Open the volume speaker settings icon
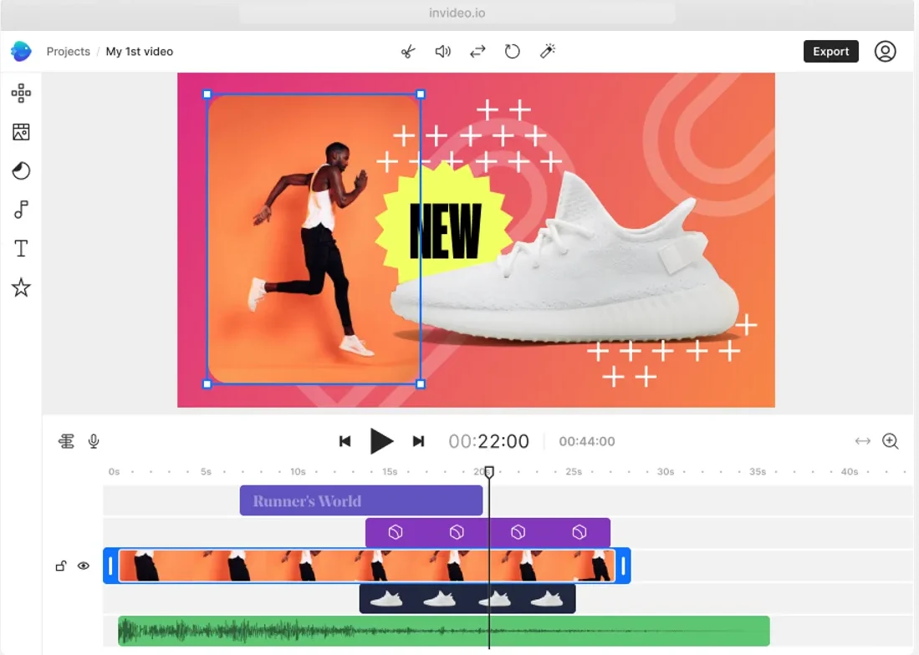The height and width of the screenshot is (655, 919). point(442,52)
